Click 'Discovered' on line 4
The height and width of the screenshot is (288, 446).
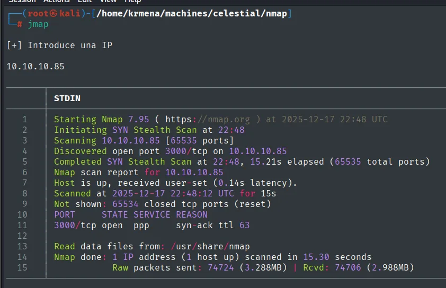coord(81,151)
